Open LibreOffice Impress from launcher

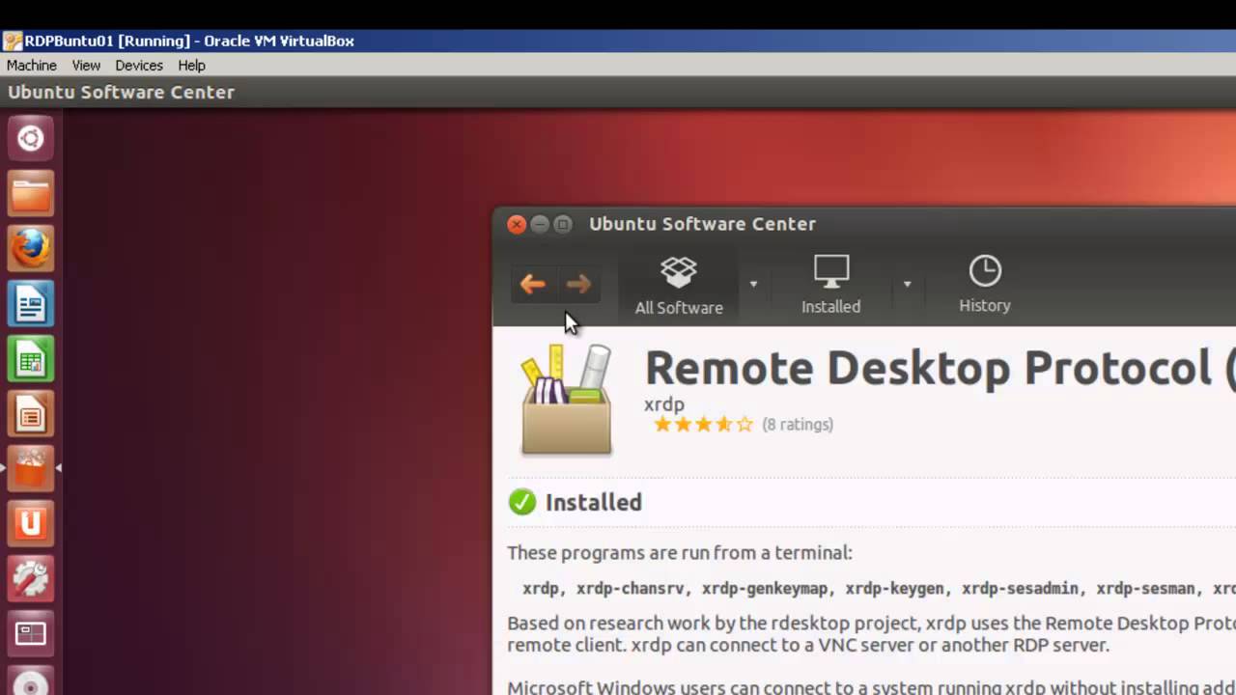31,415
